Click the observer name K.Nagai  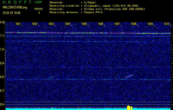[90, 2]
